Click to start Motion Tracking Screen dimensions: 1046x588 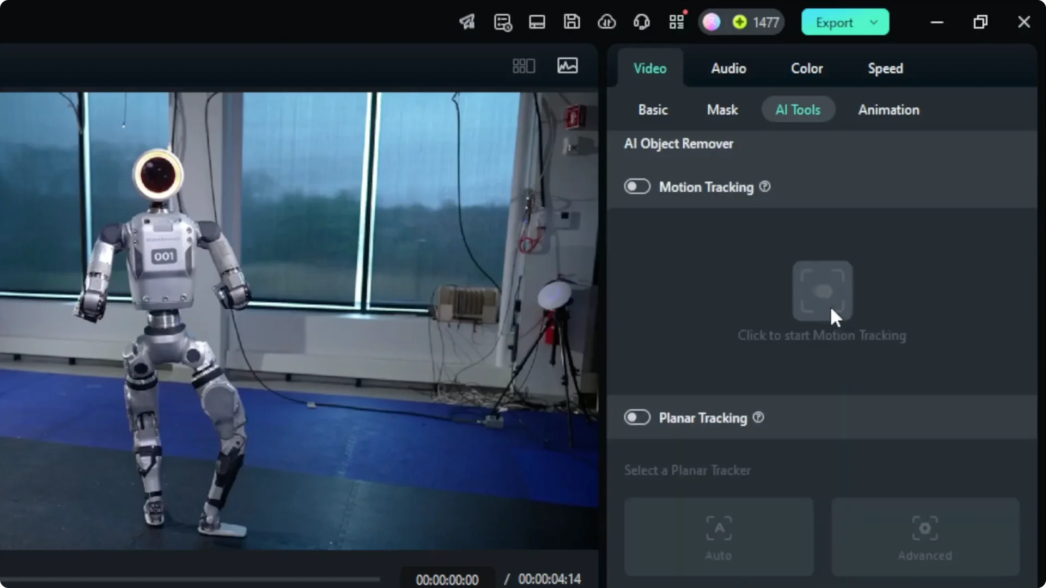click(x=822, y=290)
